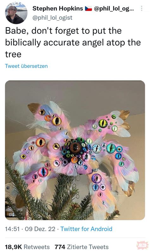Open the three-dot tweet options menu
The height and width of the screenshot is (251, 150).
[x=141, y=8]
